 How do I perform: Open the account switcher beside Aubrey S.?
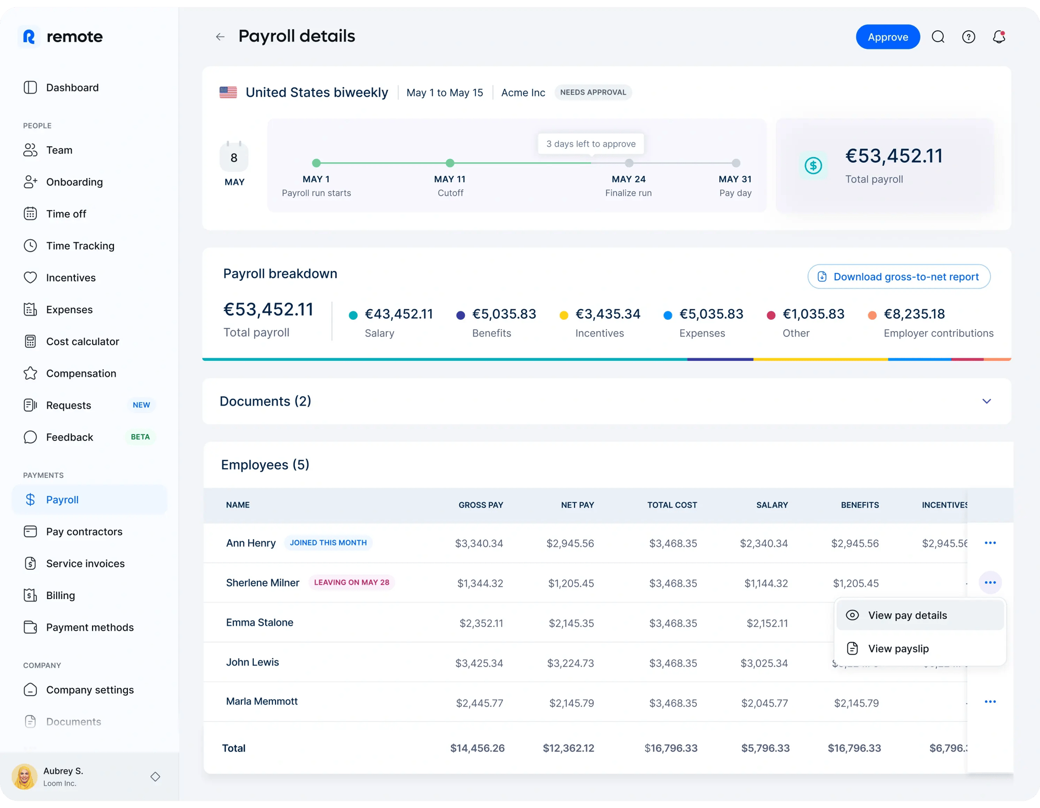pos(155,776)
